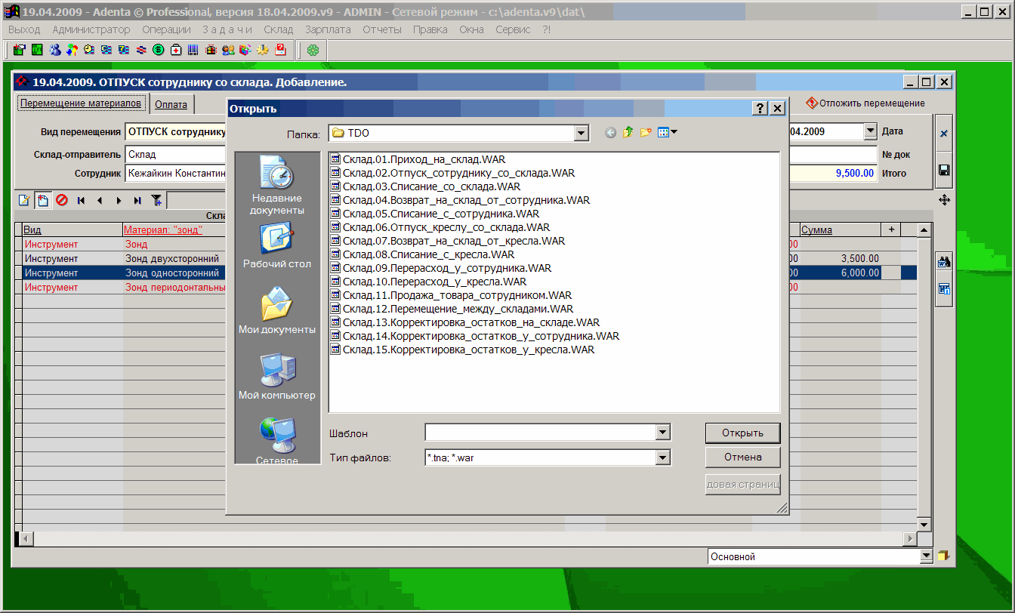This screenshot has height=613, width=1015.
Task: Switch to the Оплата tab
Action: pyautogui.click(x=171, y=104)
